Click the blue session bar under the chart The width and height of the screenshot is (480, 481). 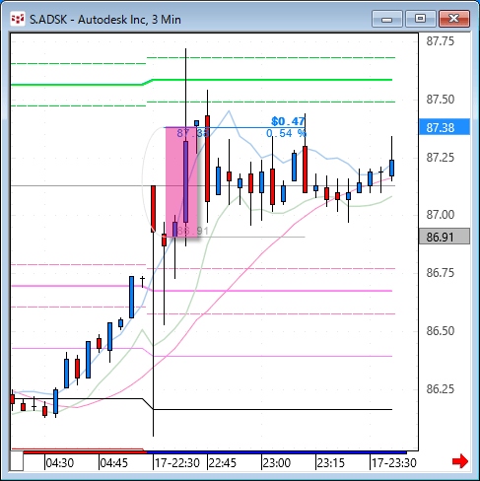click(x=277, y=452)
